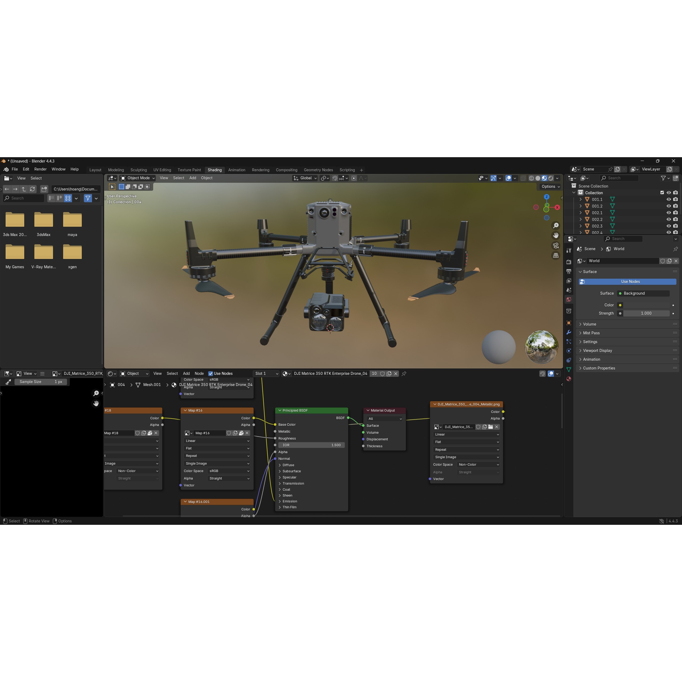The image size is (682, 682).
Task: Click the filter funnel icon in Outliner header
Action: (x=663, y=178)
